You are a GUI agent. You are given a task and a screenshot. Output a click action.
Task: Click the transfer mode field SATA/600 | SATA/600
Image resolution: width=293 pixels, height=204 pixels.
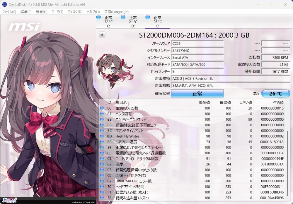click(197, 65)
